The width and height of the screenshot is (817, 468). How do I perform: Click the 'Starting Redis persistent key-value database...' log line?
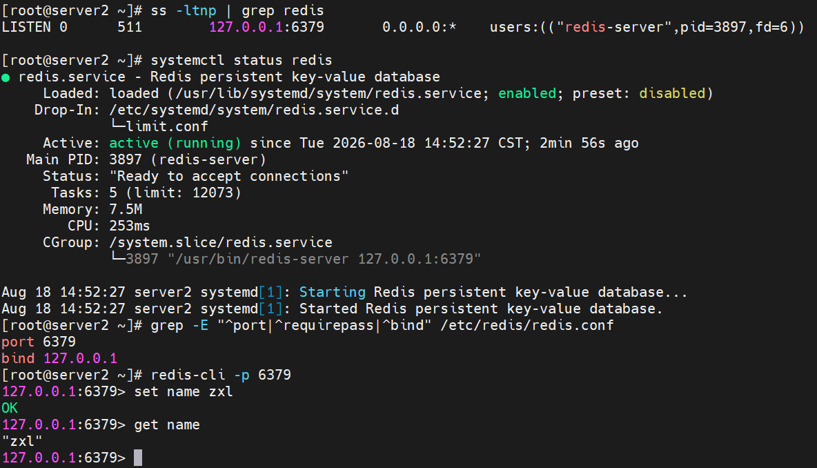[x=493, y=292]
